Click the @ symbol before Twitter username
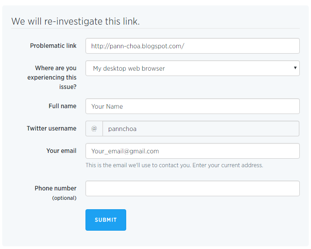The height and width of the screenshot is (249, 311). (x=94, y=129)
